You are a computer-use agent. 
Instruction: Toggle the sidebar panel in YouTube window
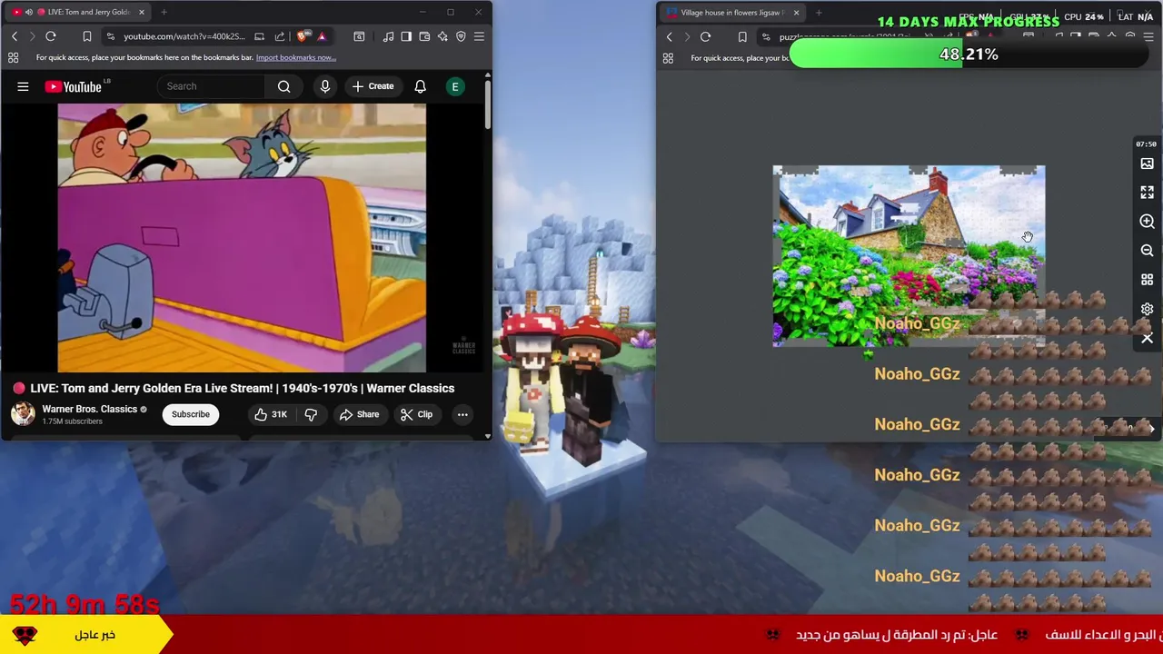tap(406, 36)
